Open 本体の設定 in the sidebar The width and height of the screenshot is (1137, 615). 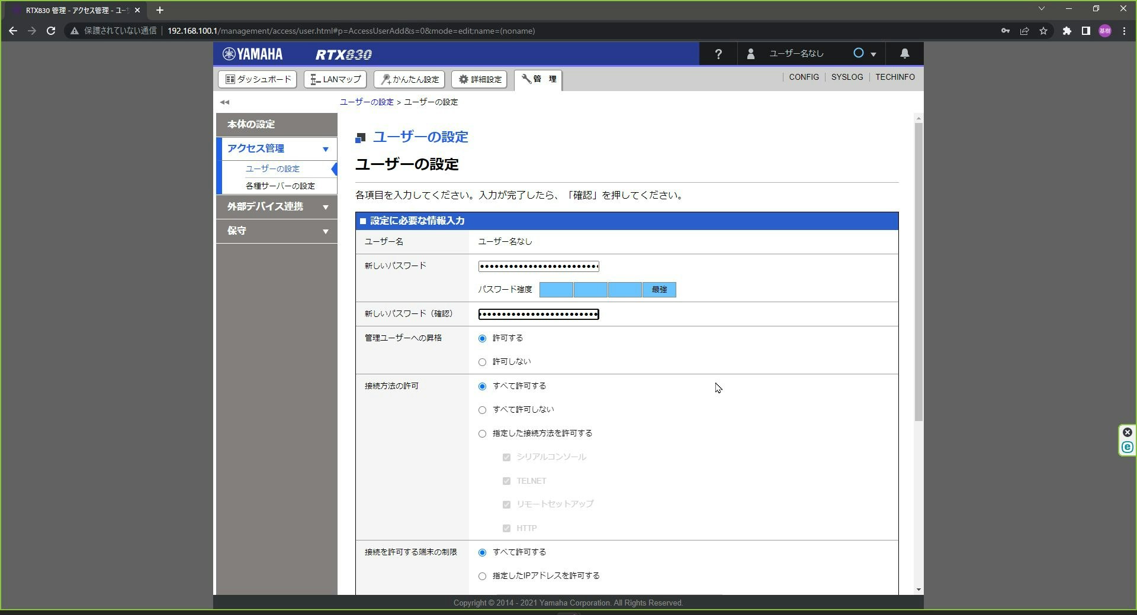(277, 125)
